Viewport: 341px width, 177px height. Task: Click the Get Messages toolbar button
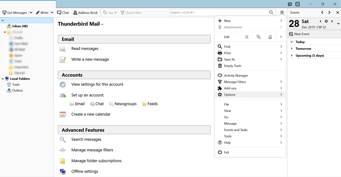(x=15, y=13)
